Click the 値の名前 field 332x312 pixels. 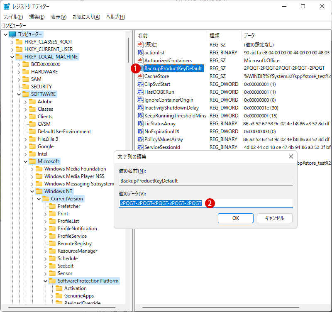[205, 181]
